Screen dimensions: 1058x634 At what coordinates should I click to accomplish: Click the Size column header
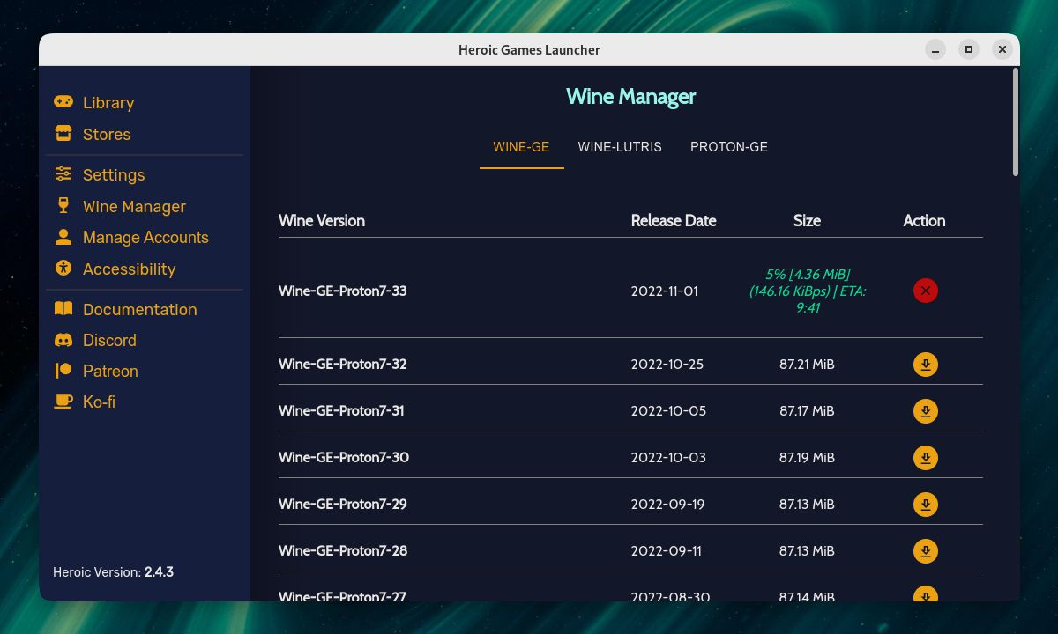pyautogui.click(x=807, y=220)
